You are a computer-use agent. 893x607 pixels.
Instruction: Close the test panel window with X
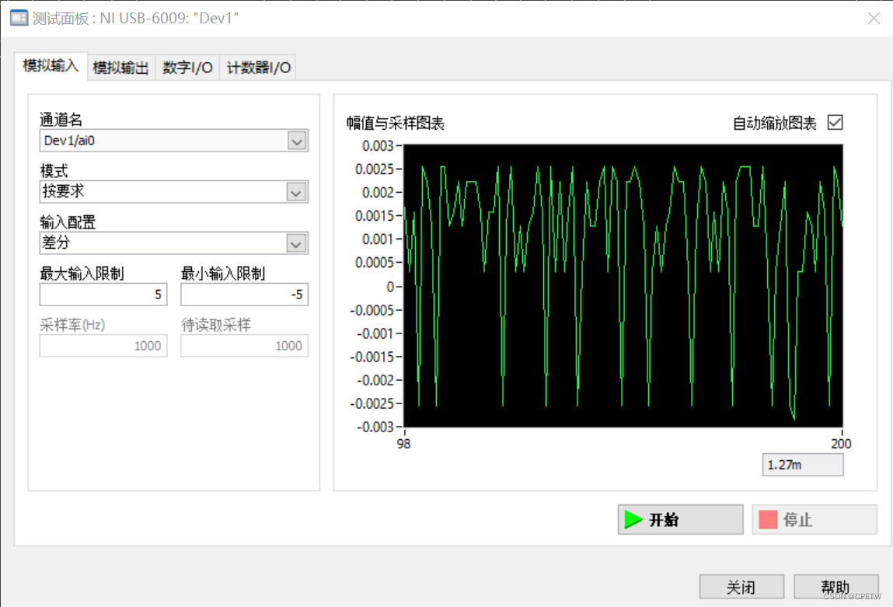874,18
